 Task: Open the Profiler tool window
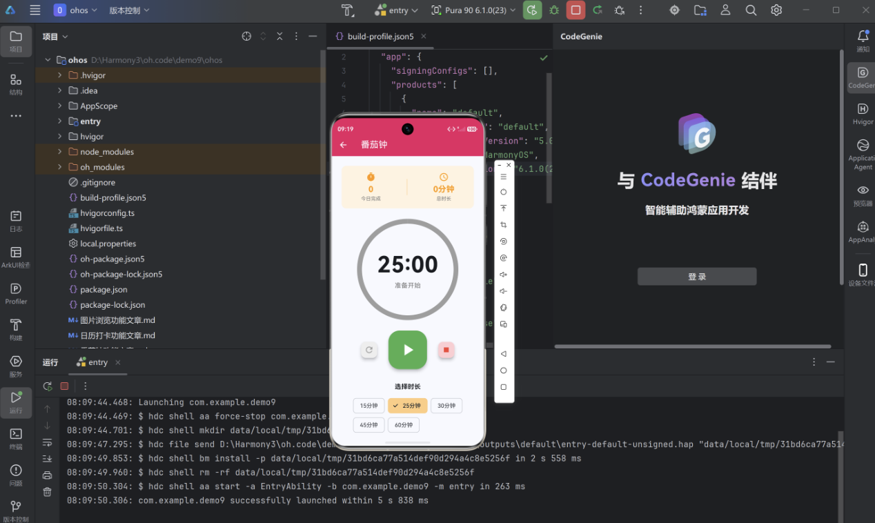16,293
